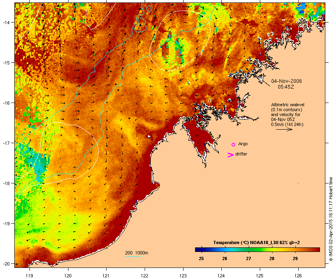
Task: Click the latitude label -19
Action: 6,224
